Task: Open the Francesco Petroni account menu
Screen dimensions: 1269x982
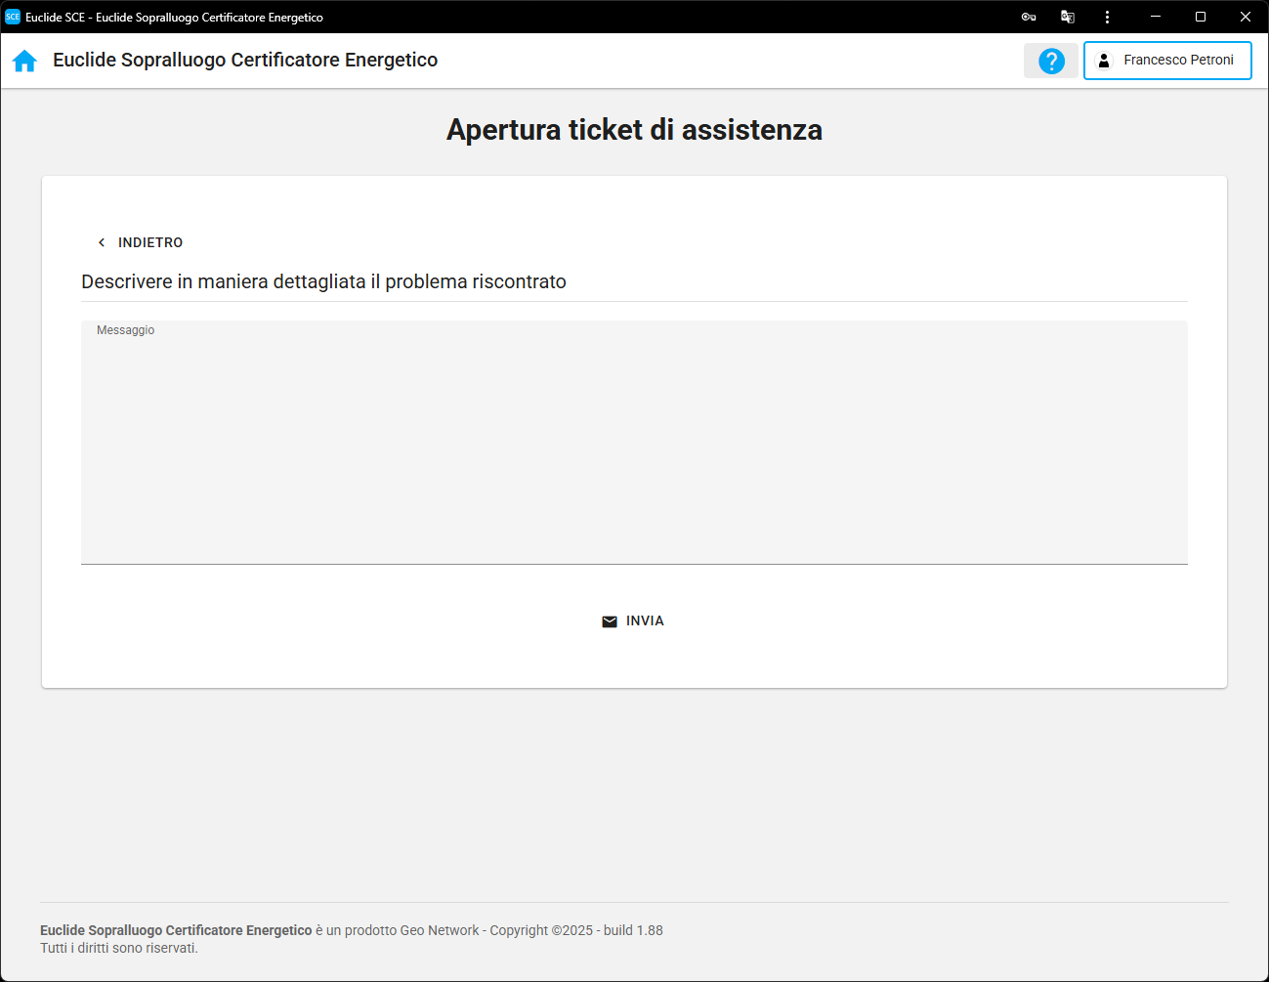Action: 1167,61
